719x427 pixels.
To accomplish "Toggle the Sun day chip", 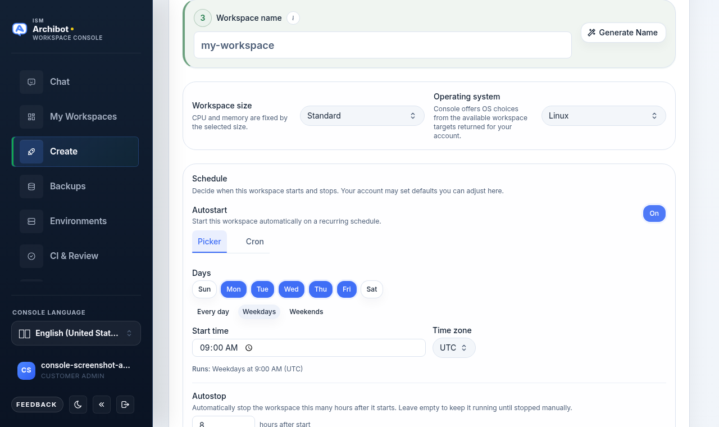I will click(204, 289).
